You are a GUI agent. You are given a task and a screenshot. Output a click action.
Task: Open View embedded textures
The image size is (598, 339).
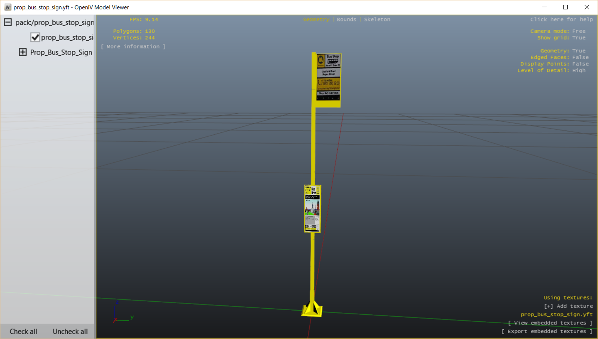pyautogui.click(x=550, y=323)
